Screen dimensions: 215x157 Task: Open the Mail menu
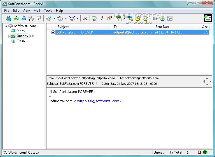click(x=37, y=11)
